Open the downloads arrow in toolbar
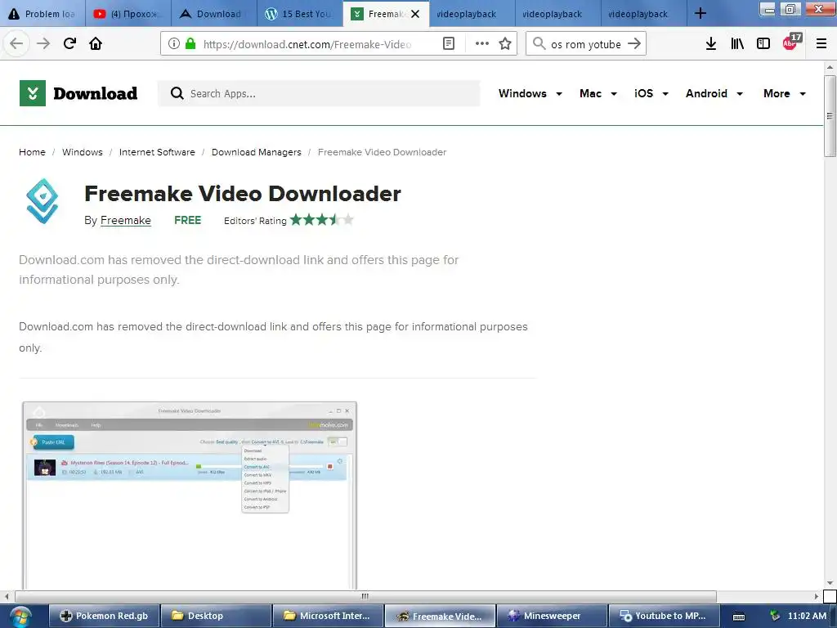 [711, 43]
